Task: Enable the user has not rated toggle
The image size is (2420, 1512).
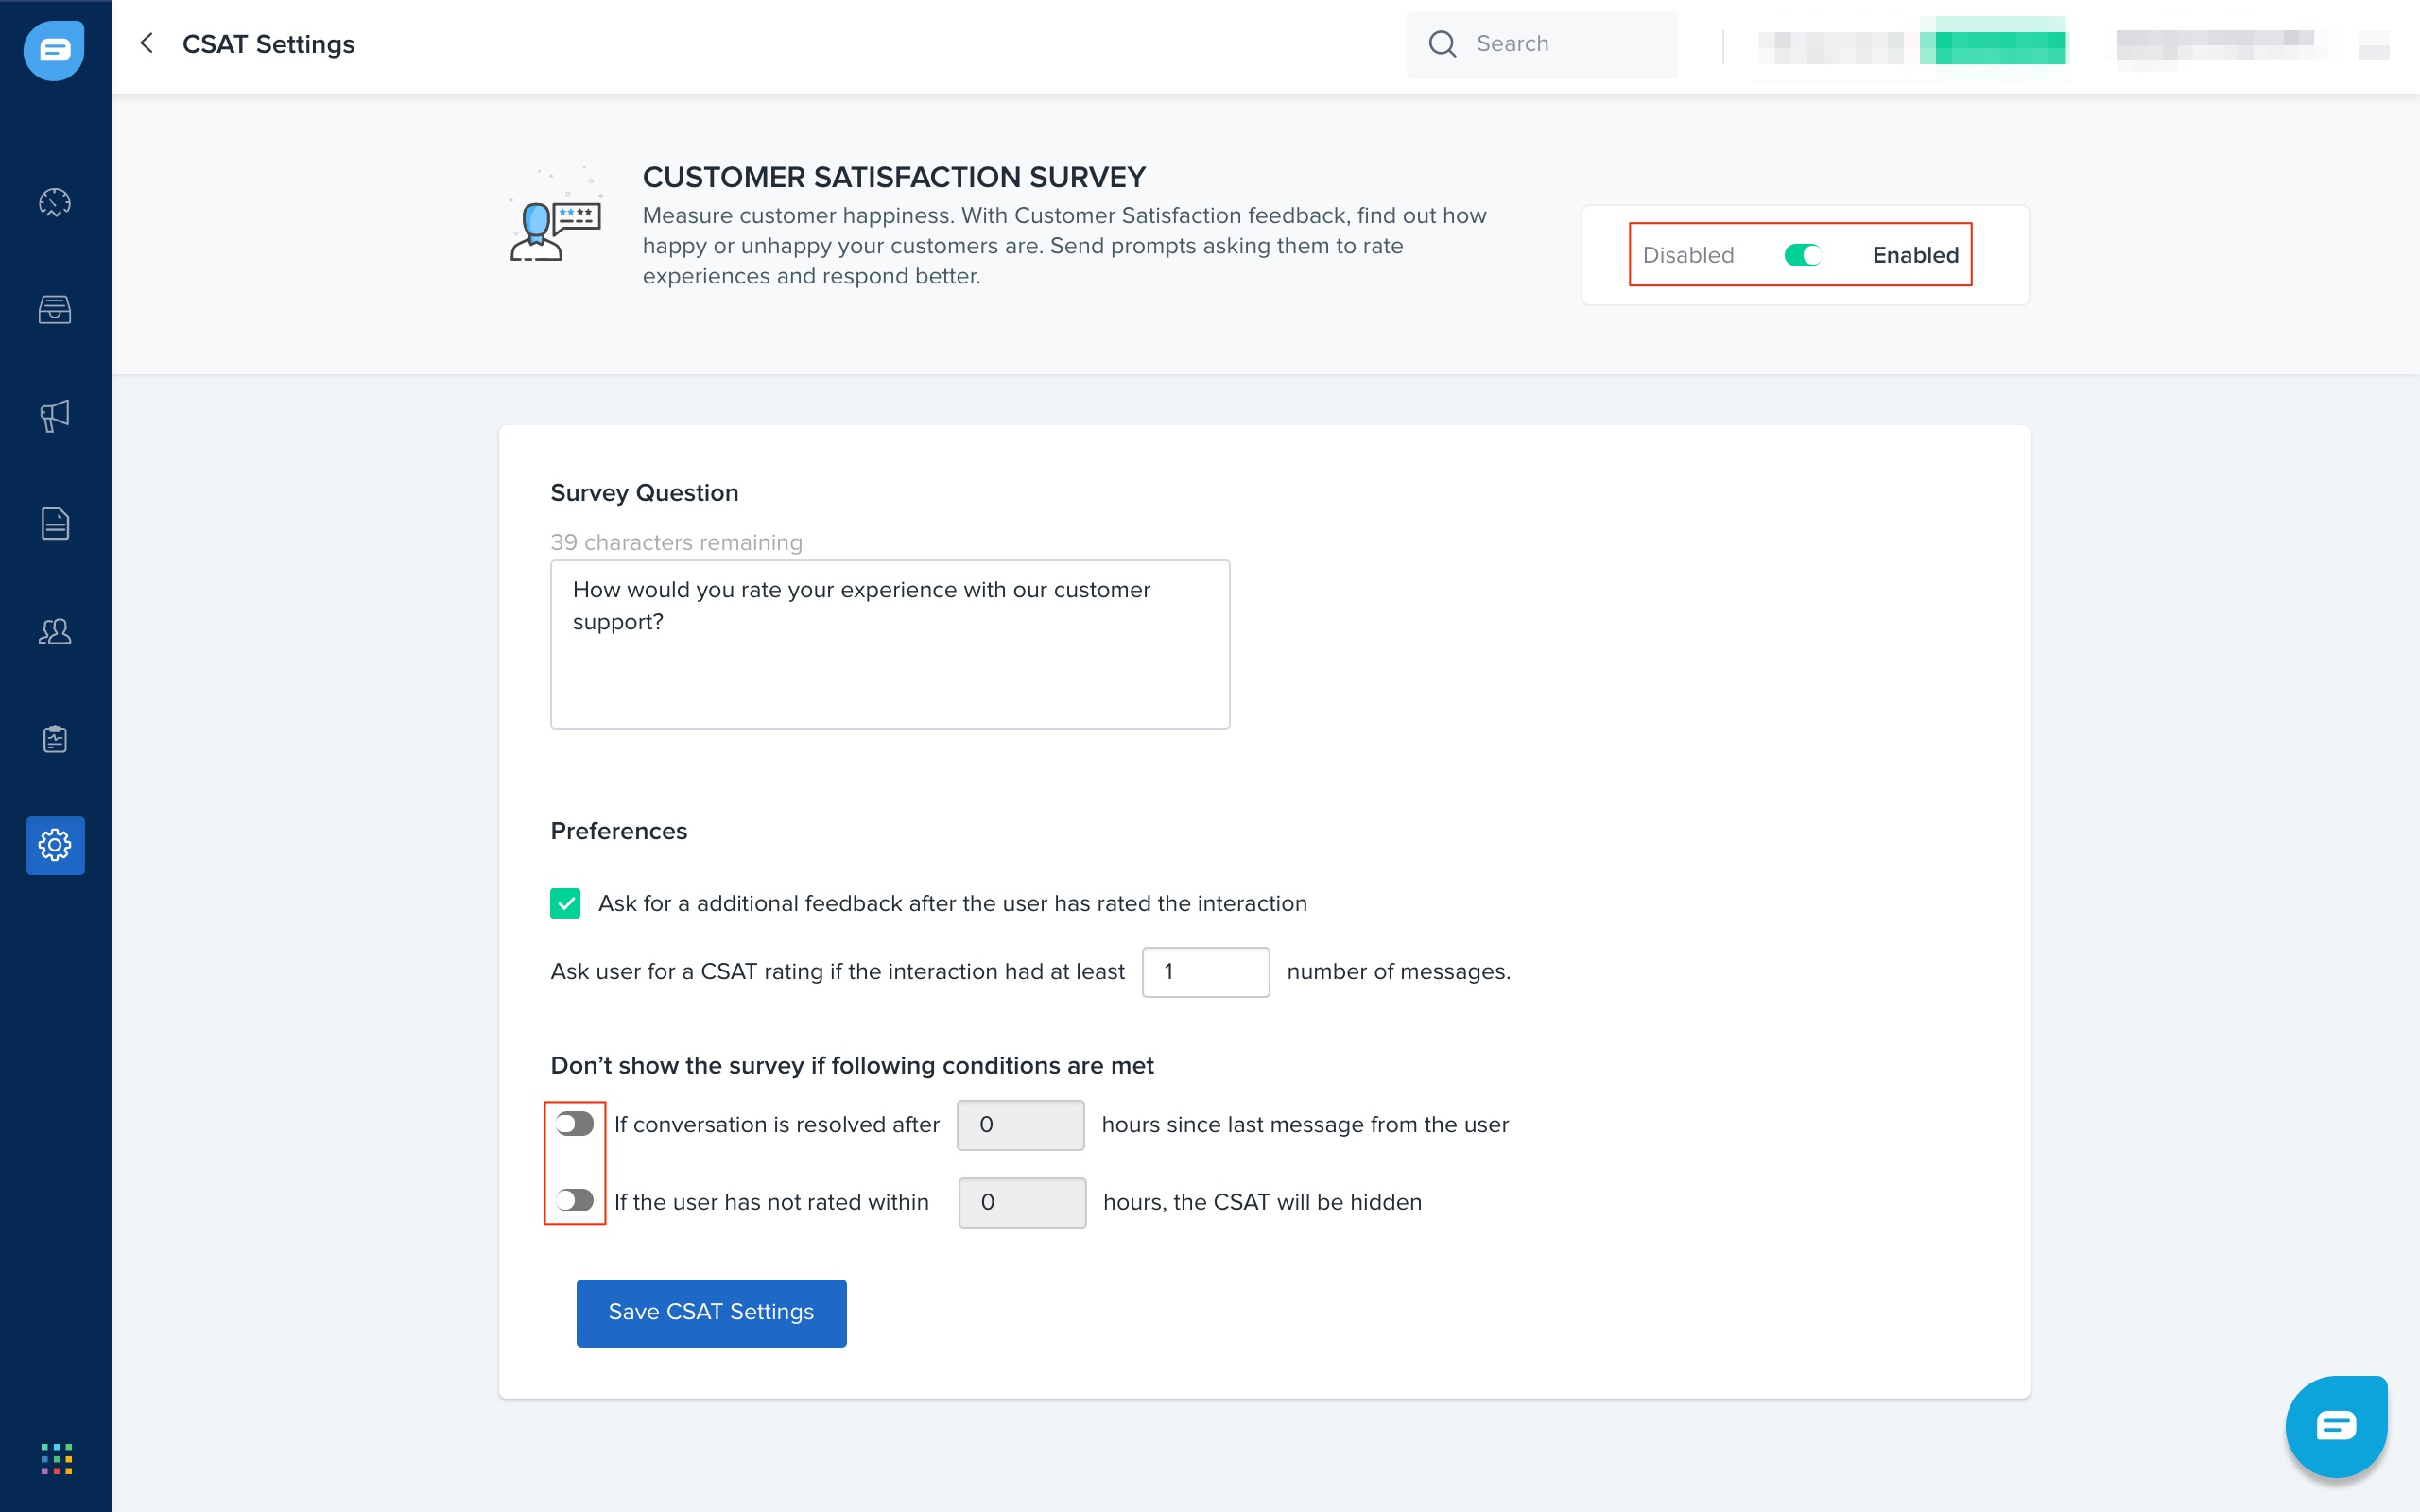Action: (x=575, y=1200)
